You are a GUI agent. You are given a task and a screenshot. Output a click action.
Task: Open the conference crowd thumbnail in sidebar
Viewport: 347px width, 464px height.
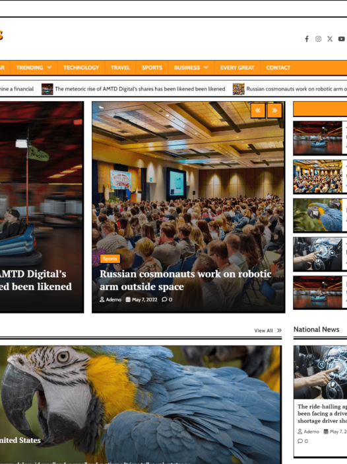[x=318, y=176]
